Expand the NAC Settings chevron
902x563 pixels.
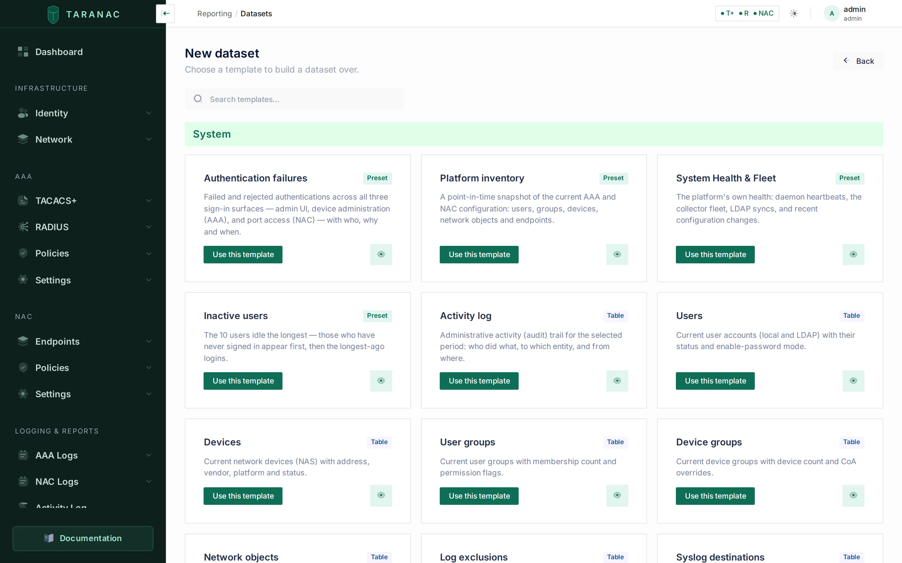(149, 394)
